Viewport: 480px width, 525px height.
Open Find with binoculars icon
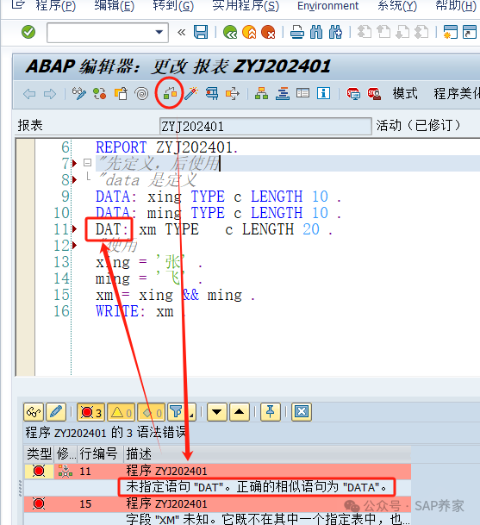(316, 33)
